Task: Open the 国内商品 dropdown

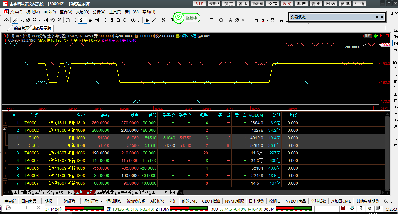Action: coord(31,201)
